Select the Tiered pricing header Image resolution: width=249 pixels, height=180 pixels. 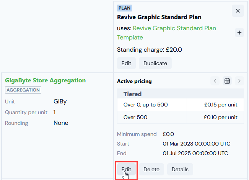[x=181, y=94]
